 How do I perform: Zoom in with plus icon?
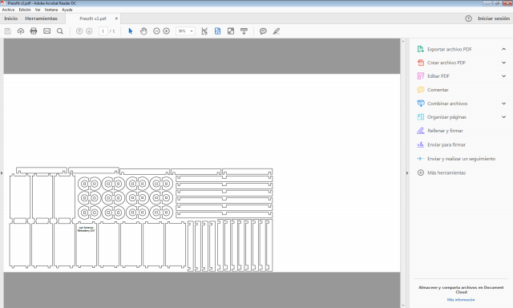coord(166,31)
